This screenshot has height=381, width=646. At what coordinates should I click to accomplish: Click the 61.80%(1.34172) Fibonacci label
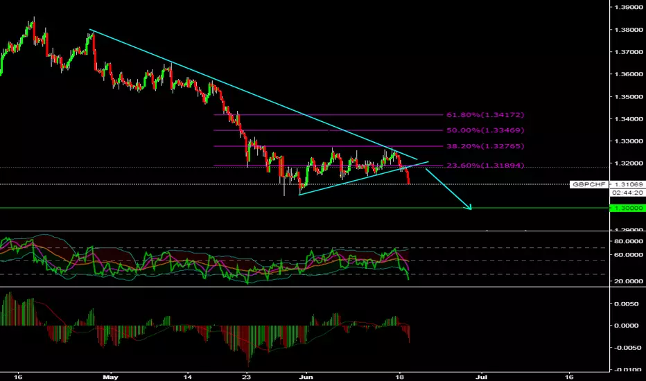tap(485, 115)
